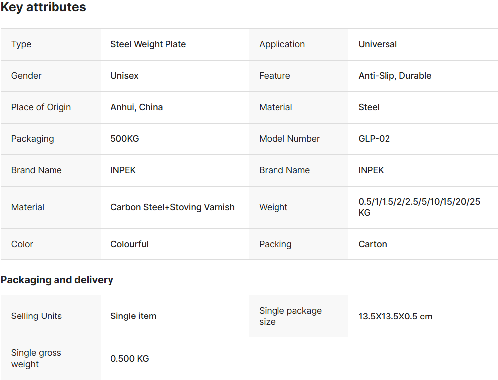Screen dimensions: 498x380
Task: Select the Unisex gender value
Action: coord(124,76)
